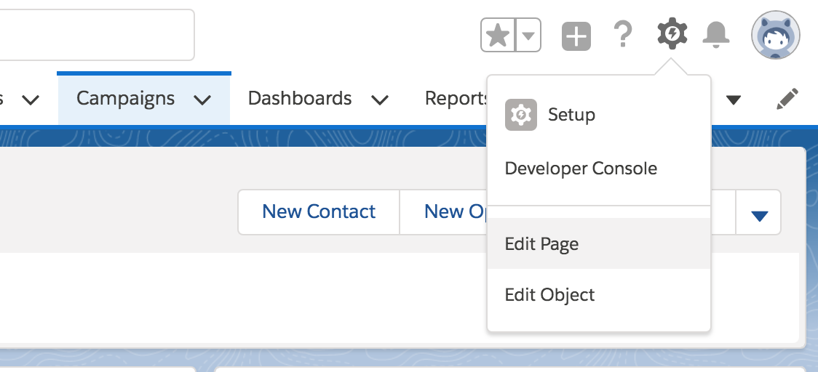
Task: Switch to the Dashboards tab
Action: tap(300, 99)
